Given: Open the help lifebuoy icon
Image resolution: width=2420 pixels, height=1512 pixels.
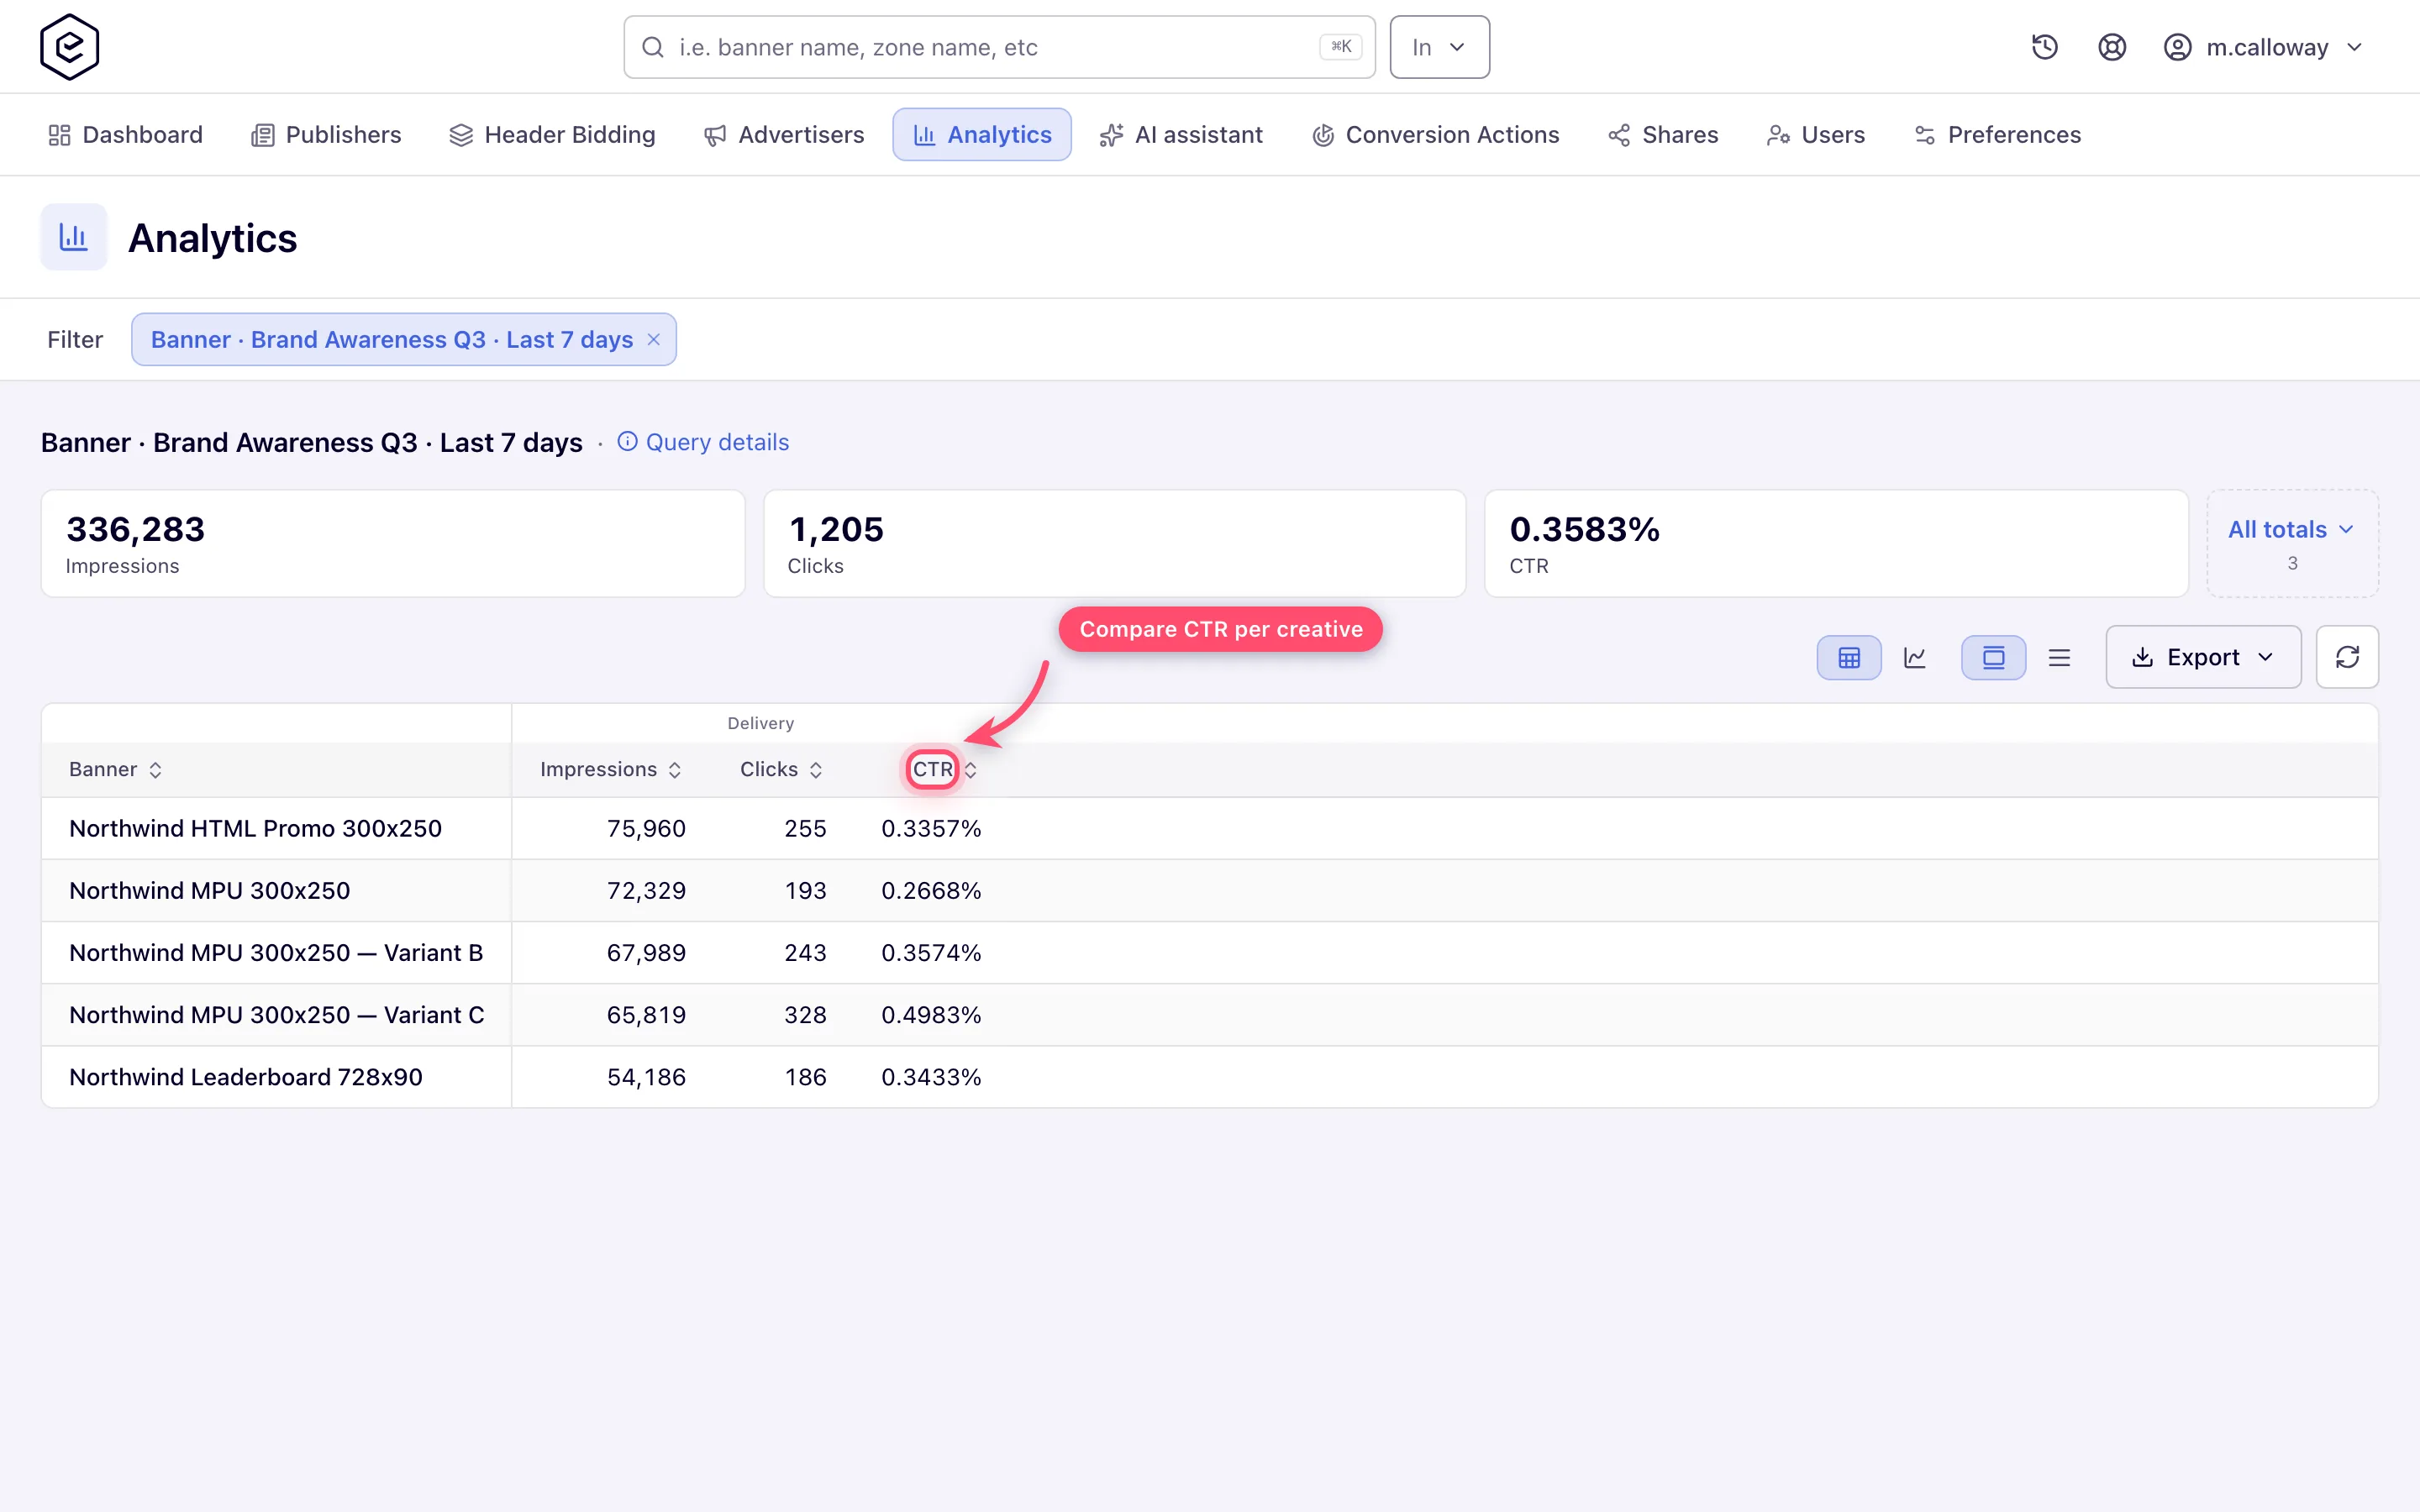Looking at the screenshot, I should (2111, 47).
